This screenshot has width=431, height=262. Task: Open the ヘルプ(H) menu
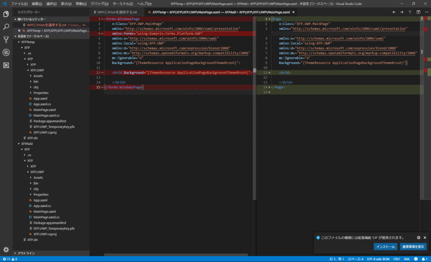click(x=144, y=3)
